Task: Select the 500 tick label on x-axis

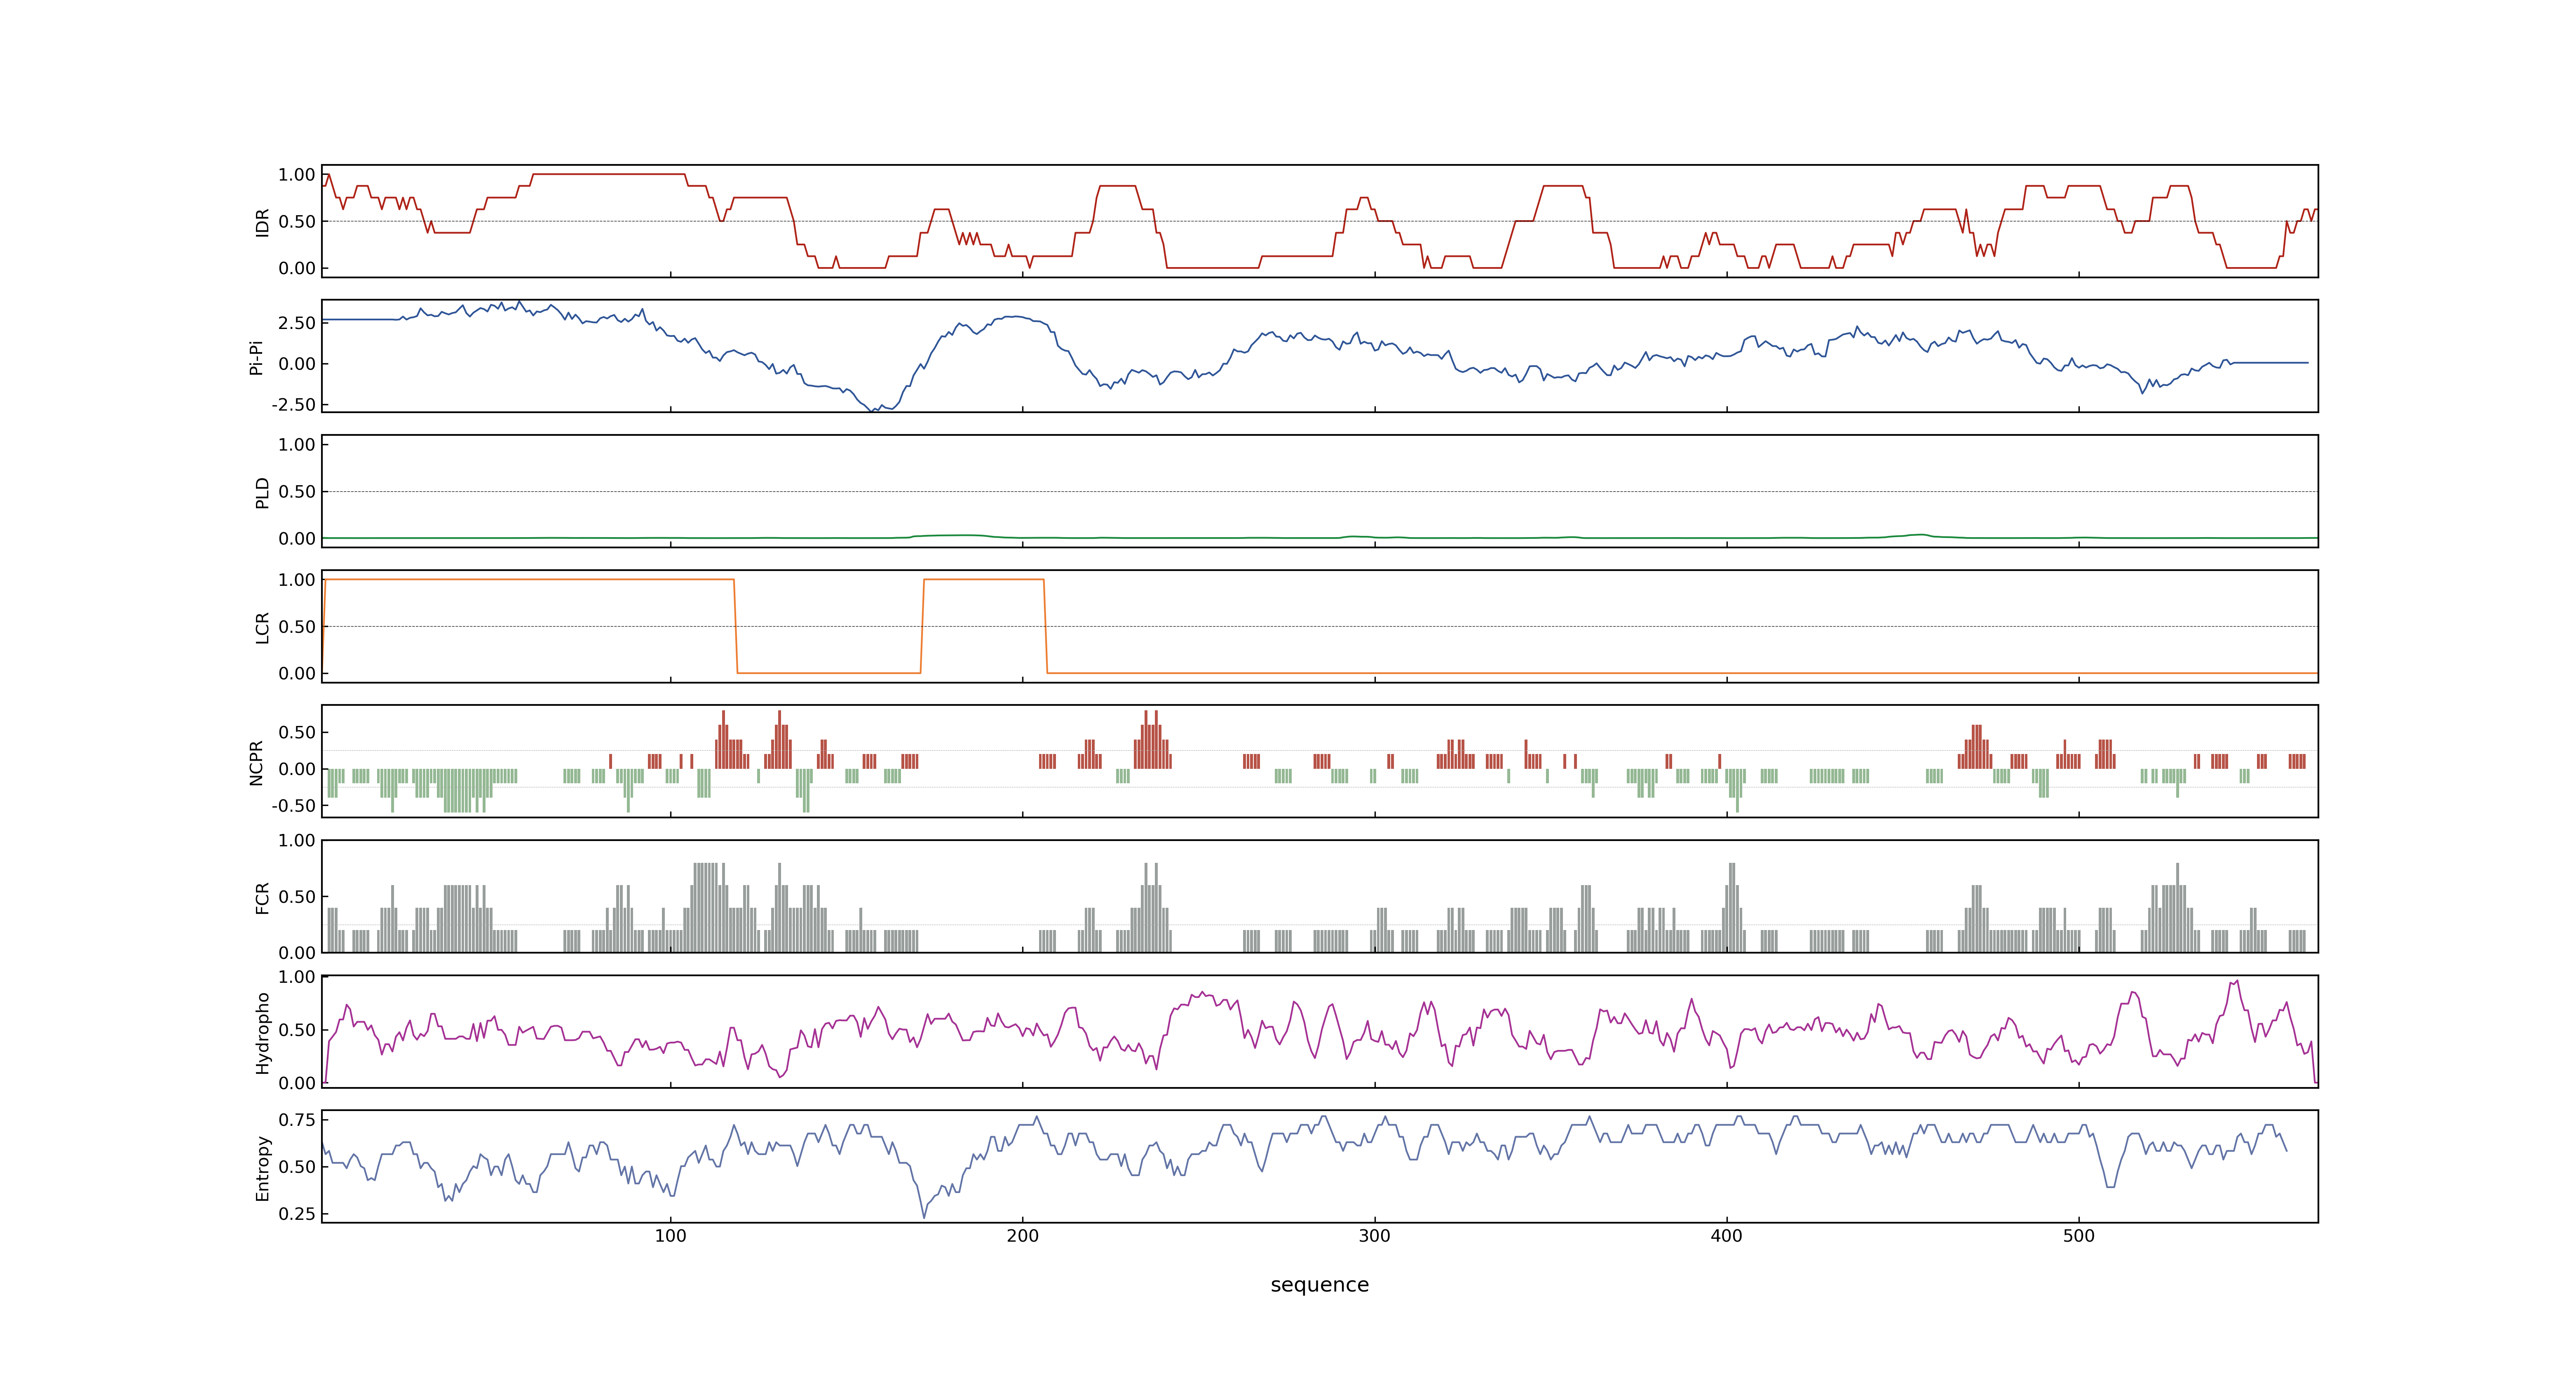Action: [x=2078, y=1236]
